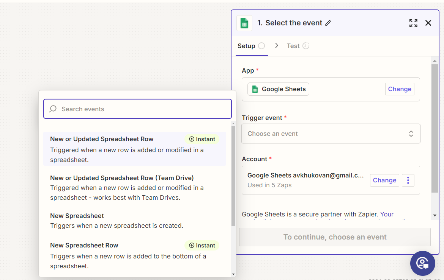The image size is (444, 280).
Task: Click the Setup status circle indicator
Action: [261, 46]
